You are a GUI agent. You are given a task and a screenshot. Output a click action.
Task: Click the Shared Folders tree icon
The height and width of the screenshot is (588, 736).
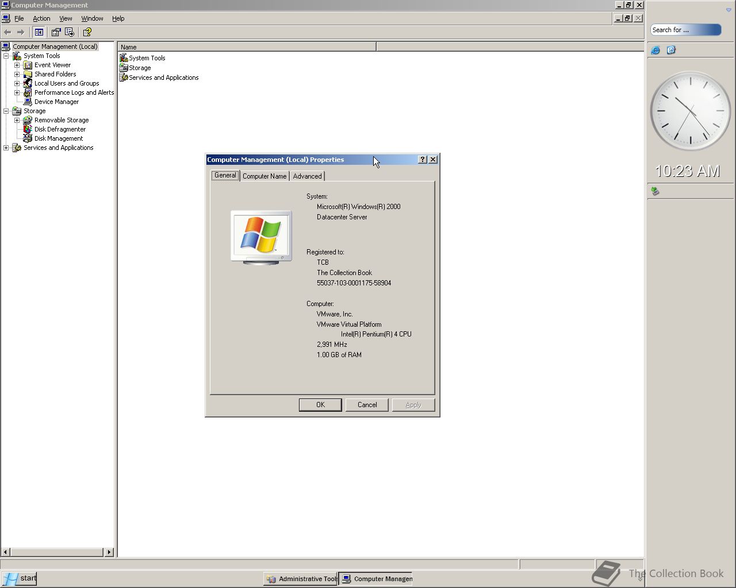coord(28,74)
